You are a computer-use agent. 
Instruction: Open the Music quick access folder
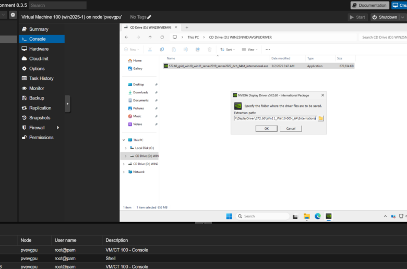tap(135, 116)
